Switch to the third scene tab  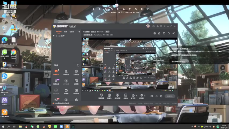pyautogui.click(x=72, y=32)
